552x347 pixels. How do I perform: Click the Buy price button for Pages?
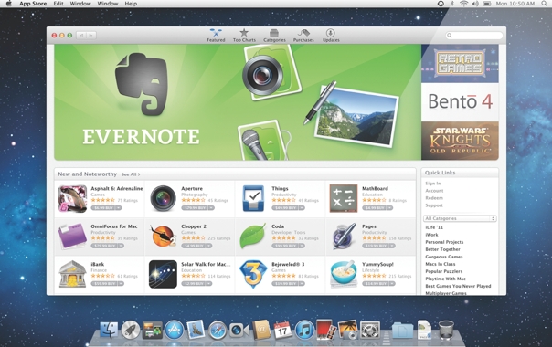click(x=376, y=246)
